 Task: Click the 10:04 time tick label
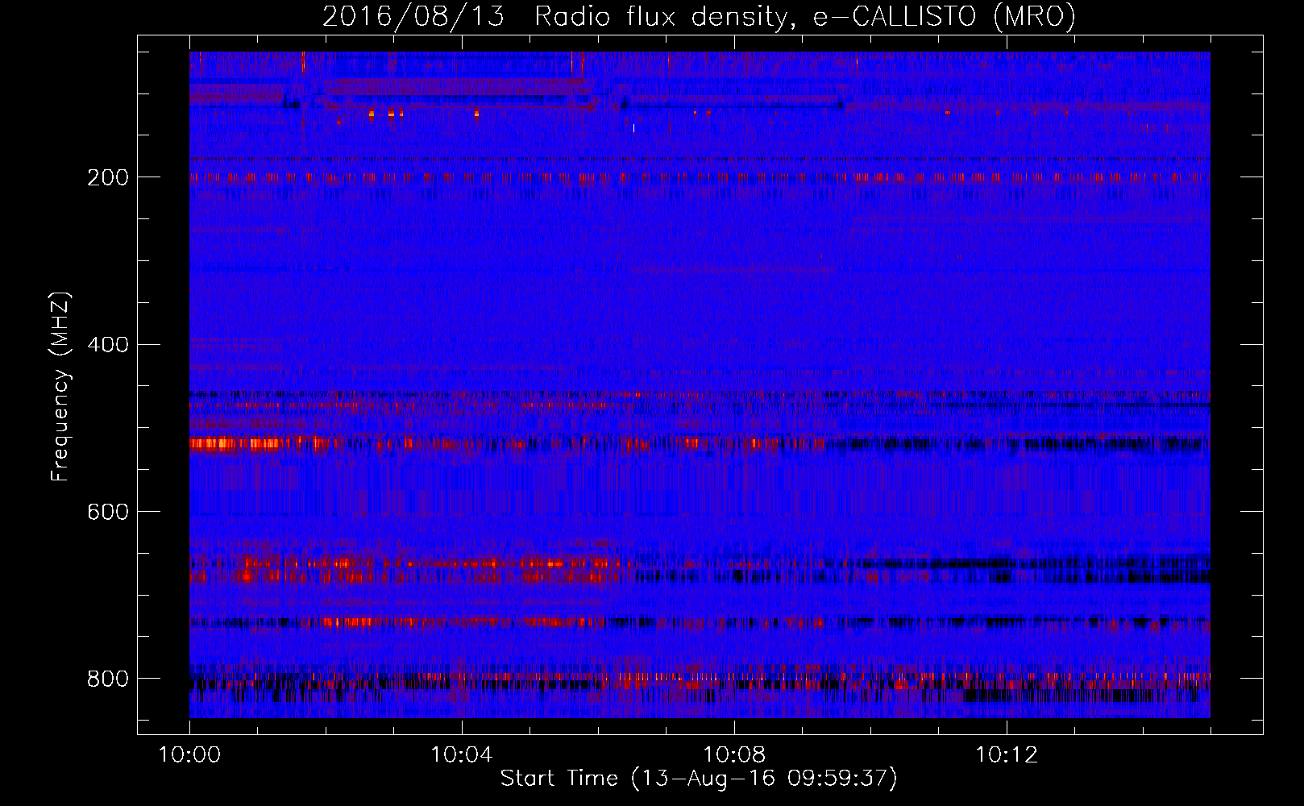pyautogui.click(x=462, y=754)
